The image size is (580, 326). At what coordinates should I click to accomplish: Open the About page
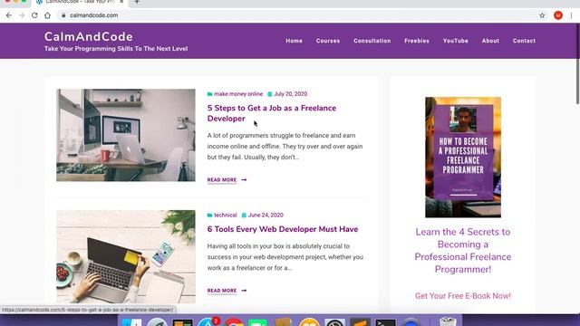click(x=490, y=41)
